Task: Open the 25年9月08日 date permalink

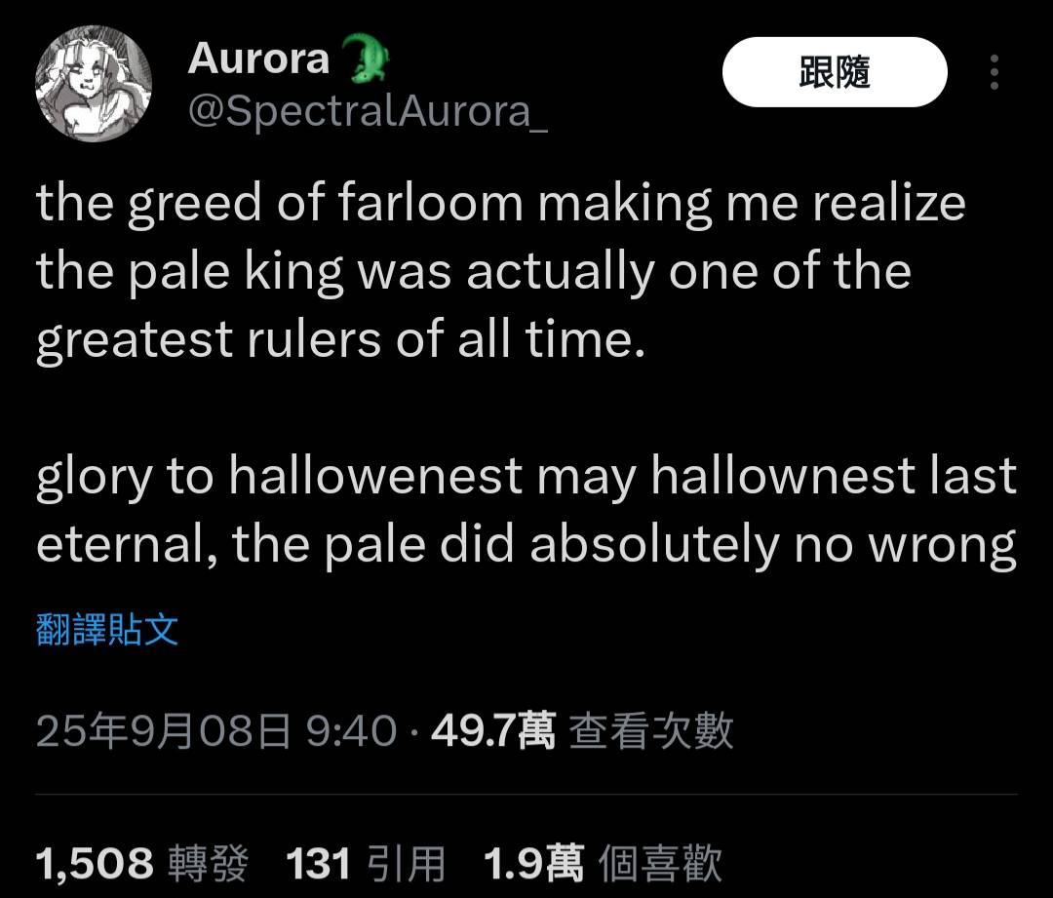Action: (x=163, y=730)
